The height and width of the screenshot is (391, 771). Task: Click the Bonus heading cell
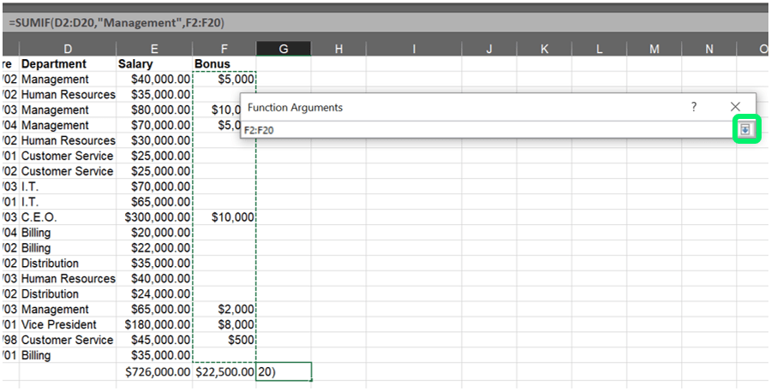pyautogui.click(x=224, y=64)
